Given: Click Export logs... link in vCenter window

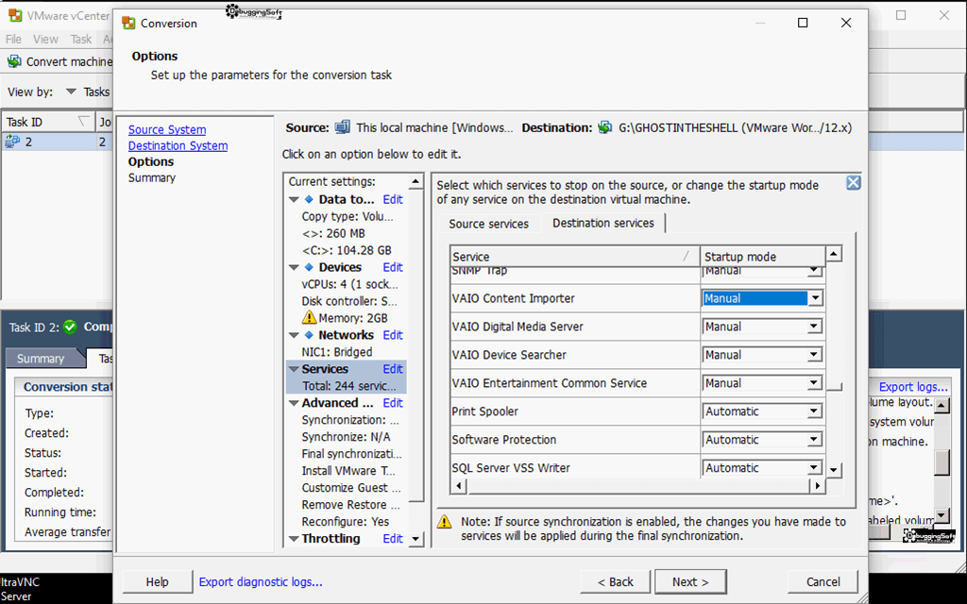Looking at the screenshot, I should click(x=913, y=387).
